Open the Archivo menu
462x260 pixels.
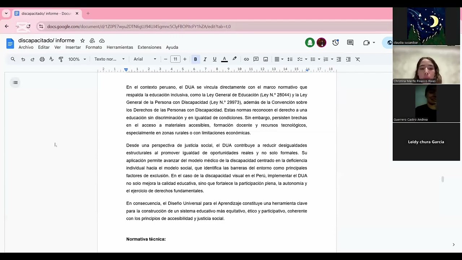(26, 47)
